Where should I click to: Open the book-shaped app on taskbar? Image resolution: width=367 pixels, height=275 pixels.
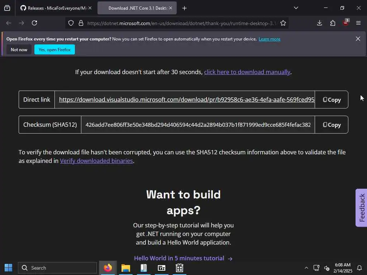[x=144, y=268]
